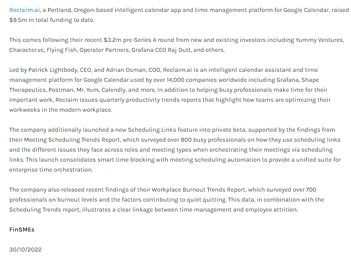Open the Reclaim.ai hyperlink
Image resolution: width=351 pixels, height=258 pixels.
point(25,10)
